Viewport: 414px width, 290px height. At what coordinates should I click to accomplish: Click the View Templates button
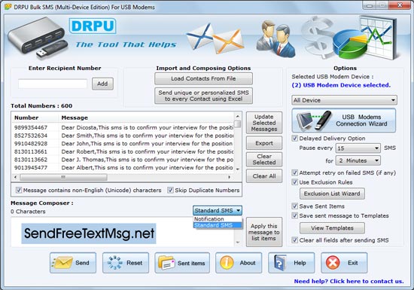click(x=332, y=228)
